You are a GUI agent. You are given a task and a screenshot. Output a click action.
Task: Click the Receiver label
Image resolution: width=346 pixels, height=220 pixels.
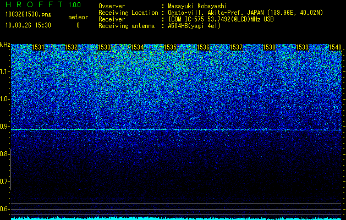(x=112, y=19)
